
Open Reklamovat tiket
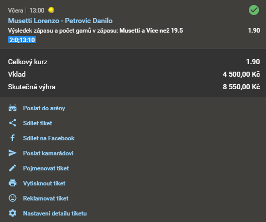(x=46, y=198)
